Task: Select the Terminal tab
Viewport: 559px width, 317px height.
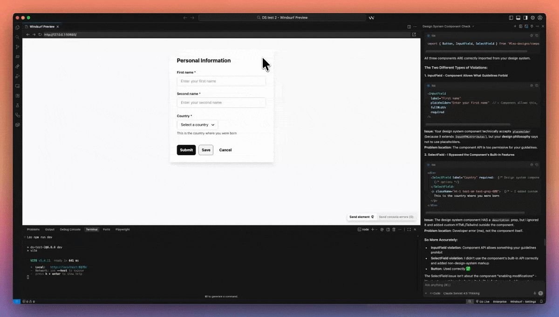Action: coord(92,229)
